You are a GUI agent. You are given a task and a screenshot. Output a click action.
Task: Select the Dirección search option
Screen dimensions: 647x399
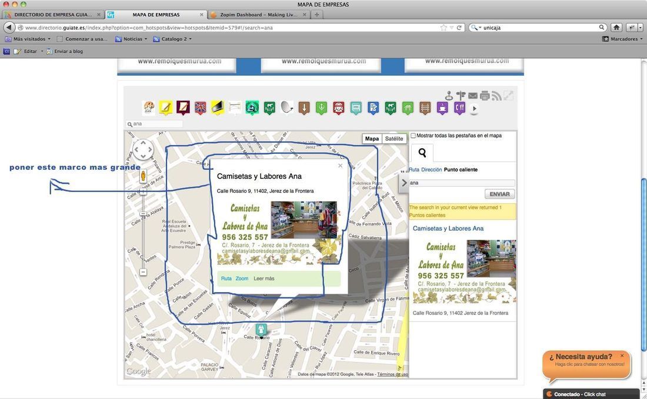point(432,169)
